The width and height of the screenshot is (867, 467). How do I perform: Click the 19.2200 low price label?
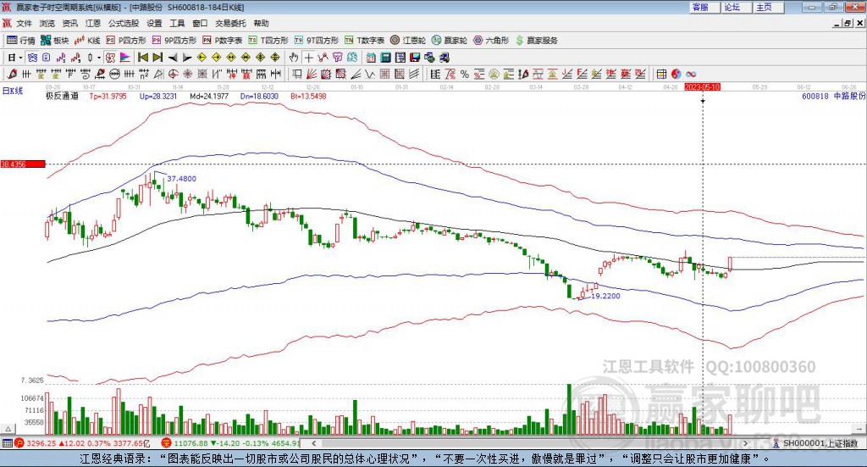point(605,296)
